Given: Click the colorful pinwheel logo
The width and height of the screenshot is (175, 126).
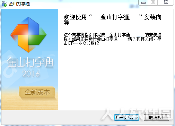Looking at the screenshot, I should coord(28,35).
